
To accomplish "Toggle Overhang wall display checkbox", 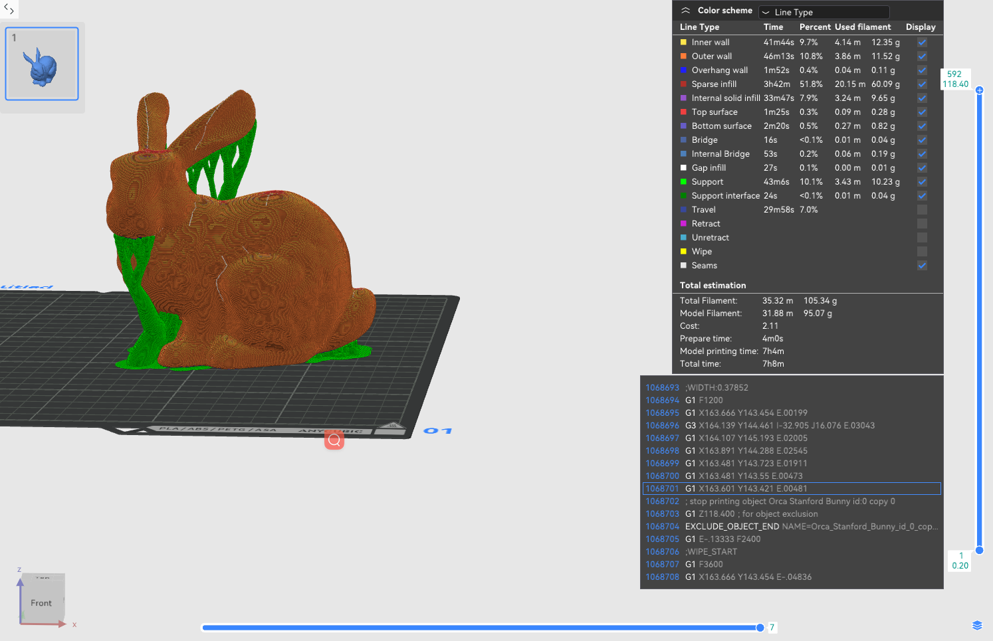I will (922, 70).
